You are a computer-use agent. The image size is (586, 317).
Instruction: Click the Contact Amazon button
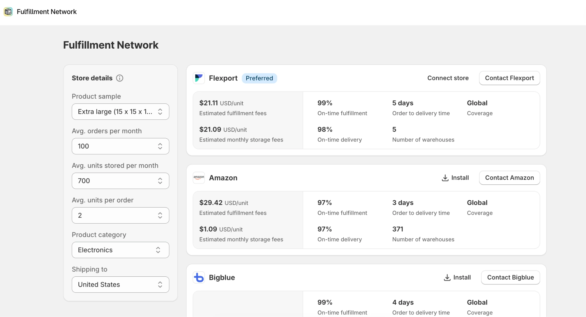[509, 178]
